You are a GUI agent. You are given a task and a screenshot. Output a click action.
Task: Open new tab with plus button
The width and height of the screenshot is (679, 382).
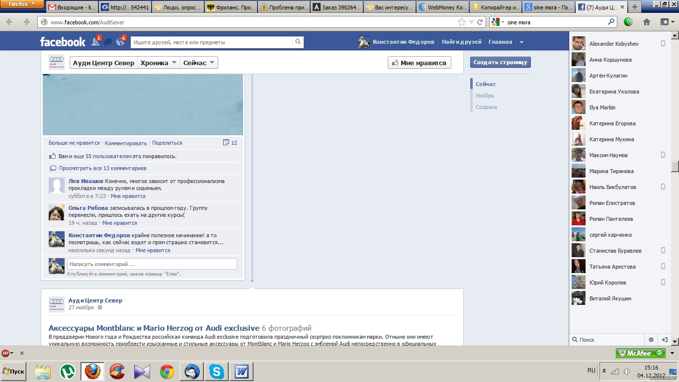[634, 7]
